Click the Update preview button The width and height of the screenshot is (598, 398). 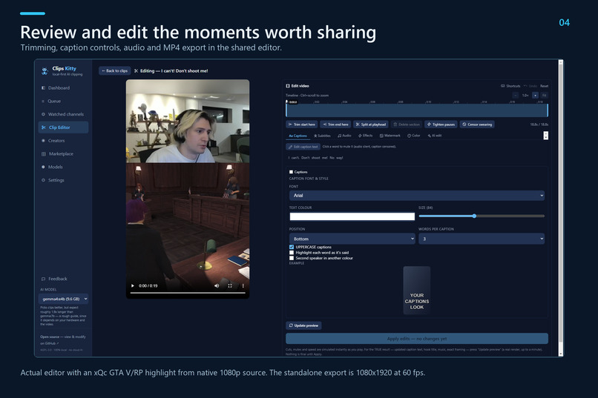pyautogui.click(x=303, y=325)
